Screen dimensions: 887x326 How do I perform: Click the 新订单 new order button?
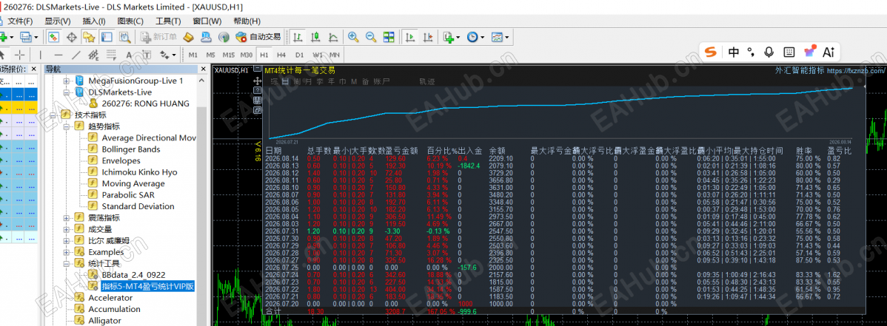[158, 37]
